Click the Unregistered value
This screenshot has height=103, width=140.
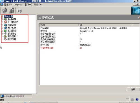point(86,31)
